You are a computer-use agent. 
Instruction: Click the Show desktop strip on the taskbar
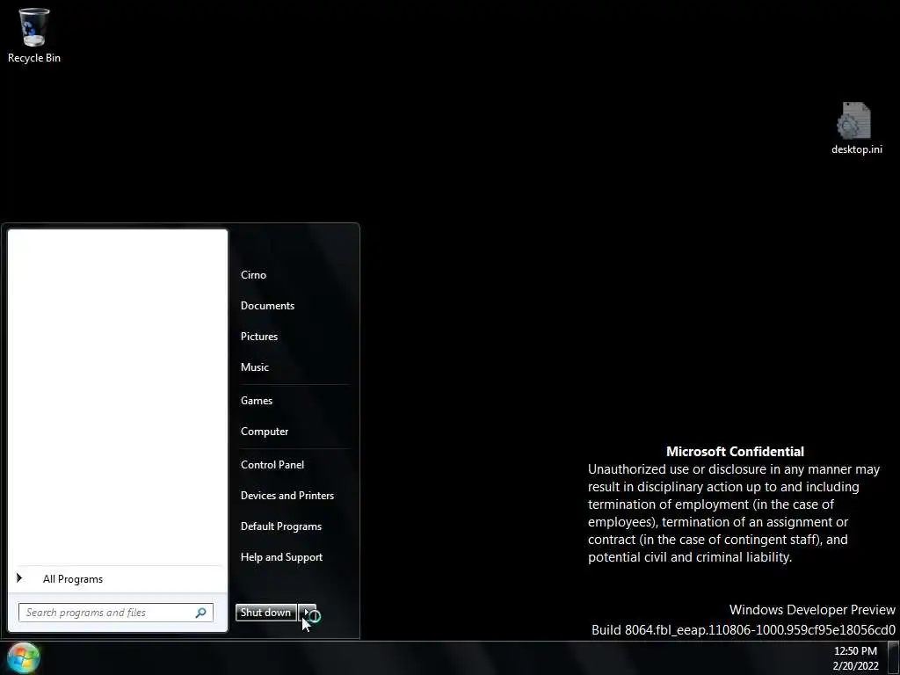893,657
